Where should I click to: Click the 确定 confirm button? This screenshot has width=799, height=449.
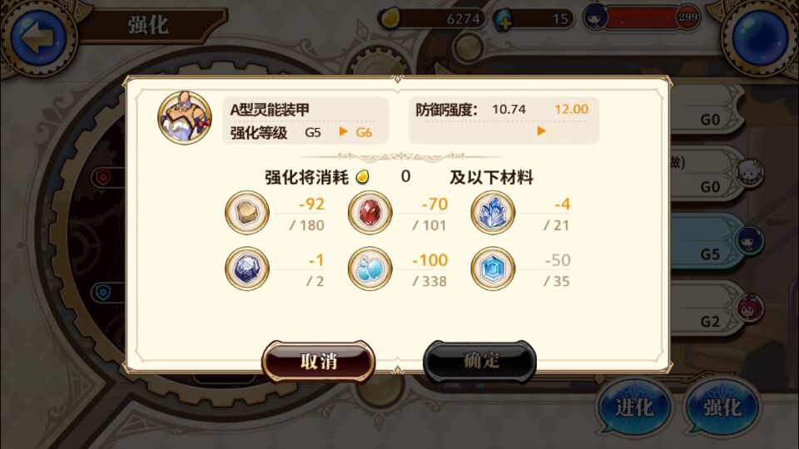click(480, 361)
